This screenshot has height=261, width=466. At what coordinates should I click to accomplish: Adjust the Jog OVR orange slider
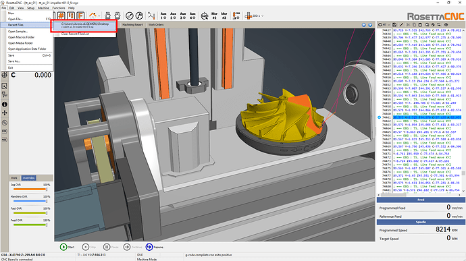(x=30, y=189)
